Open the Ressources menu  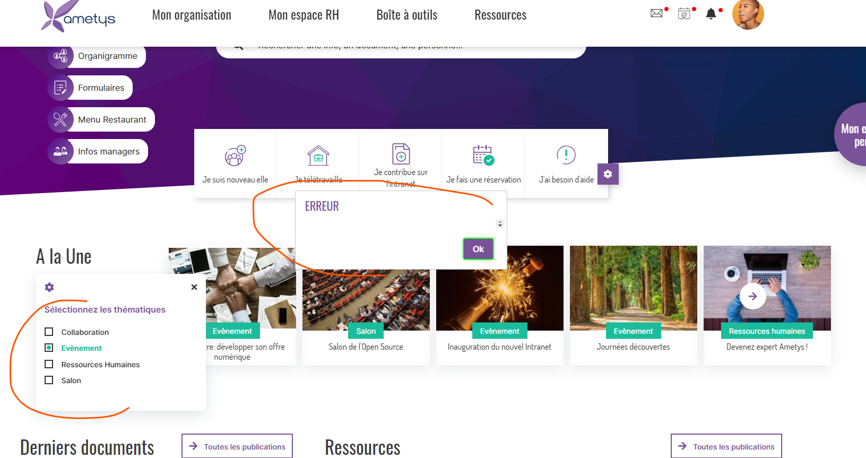500,15
